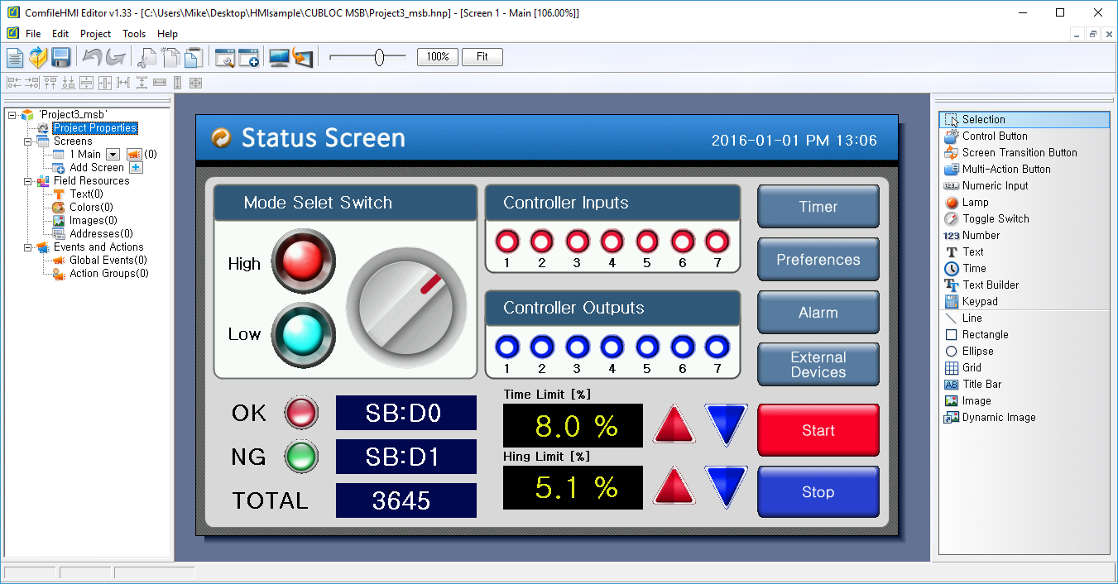
Task: Click the 100% zoom button
Action: (x=438, y=57)
